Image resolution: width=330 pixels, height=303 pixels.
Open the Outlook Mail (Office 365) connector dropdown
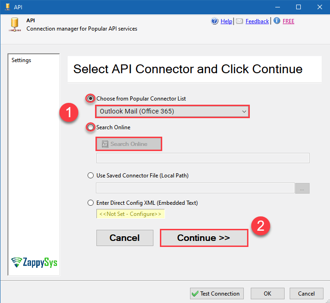point(172,111)
